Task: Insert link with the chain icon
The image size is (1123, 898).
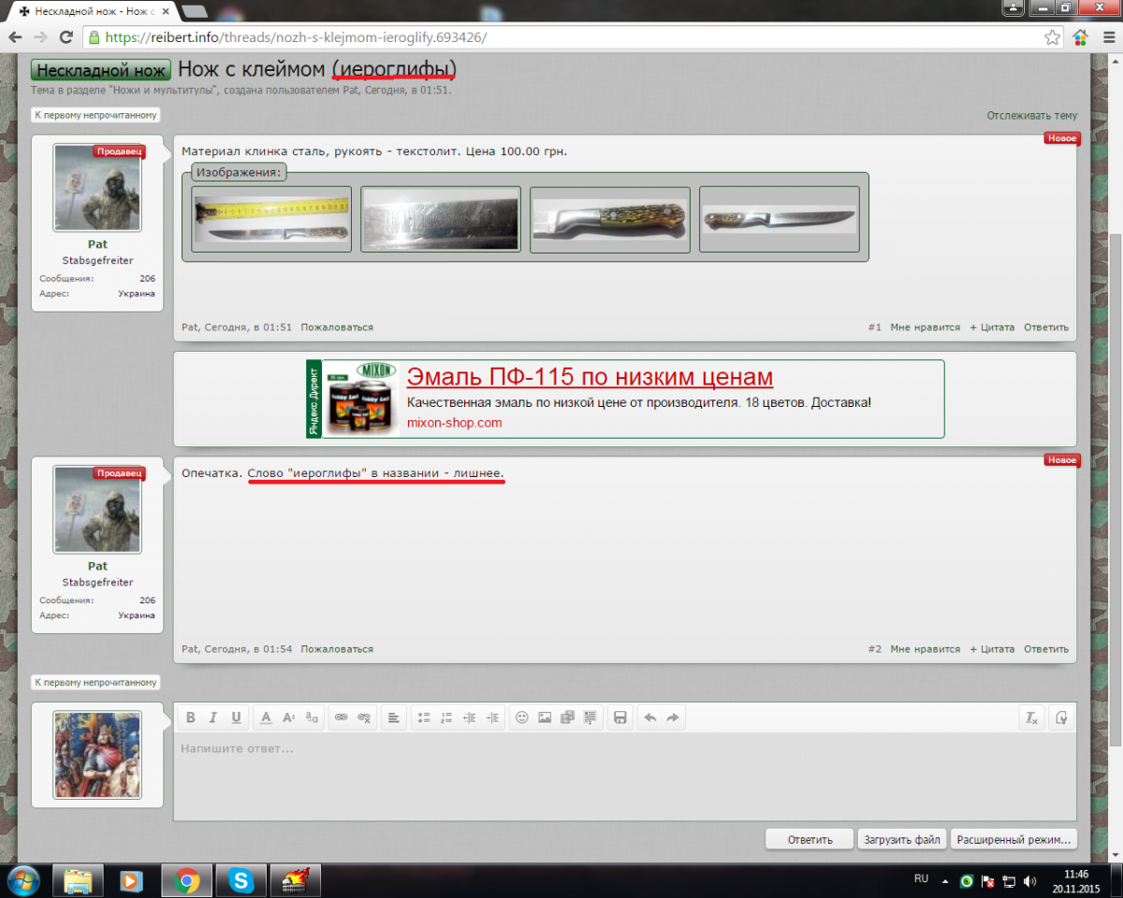Action: 342,717
